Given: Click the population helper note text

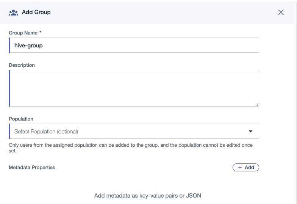Looking at the screenshot, I should [x=130, y=148].
